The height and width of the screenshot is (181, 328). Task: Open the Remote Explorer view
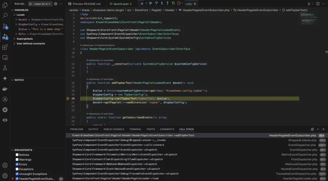pos(5,58)
